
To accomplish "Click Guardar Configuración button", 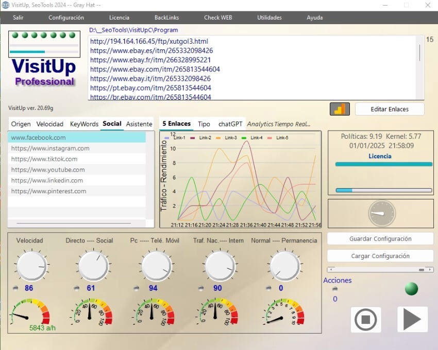I will 380,239.
